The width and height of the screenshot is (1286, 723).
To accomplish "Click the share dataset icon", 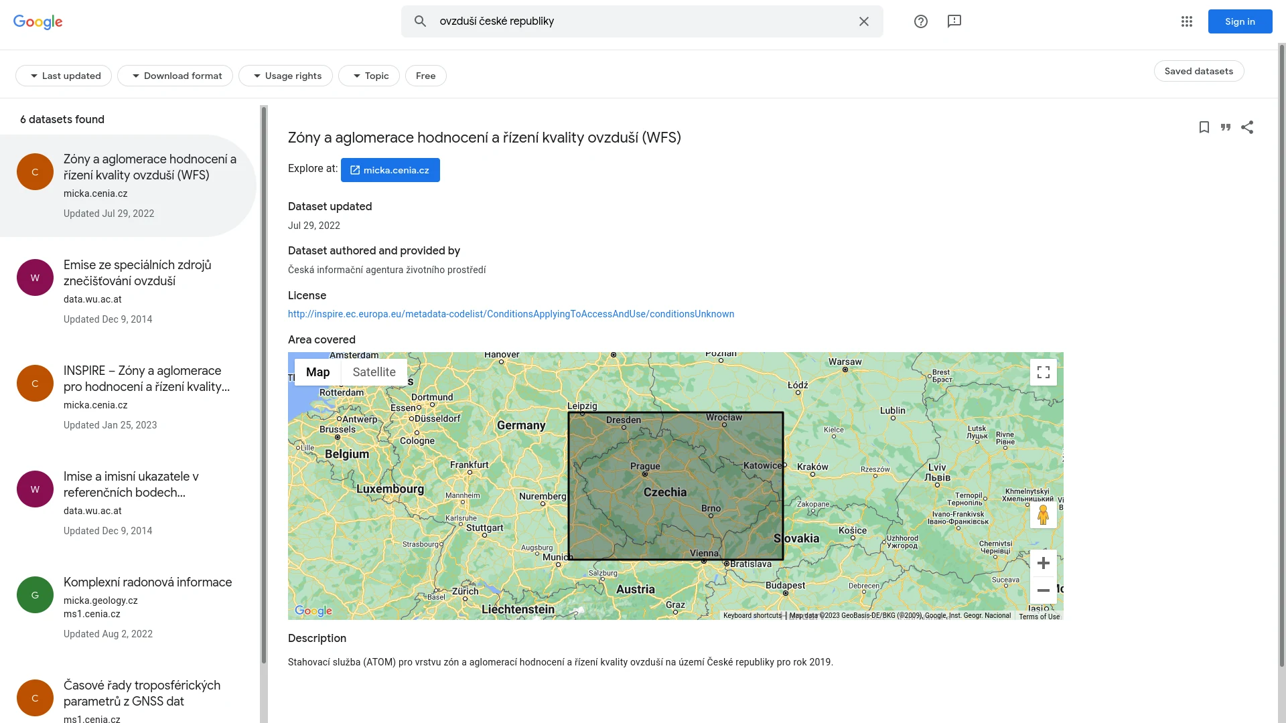I will pos(1247,127).
